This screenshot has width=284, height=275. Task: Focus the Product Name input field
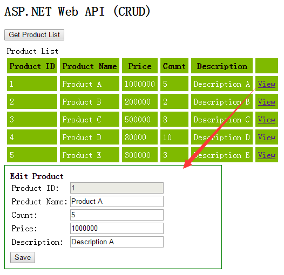point(117,201)
